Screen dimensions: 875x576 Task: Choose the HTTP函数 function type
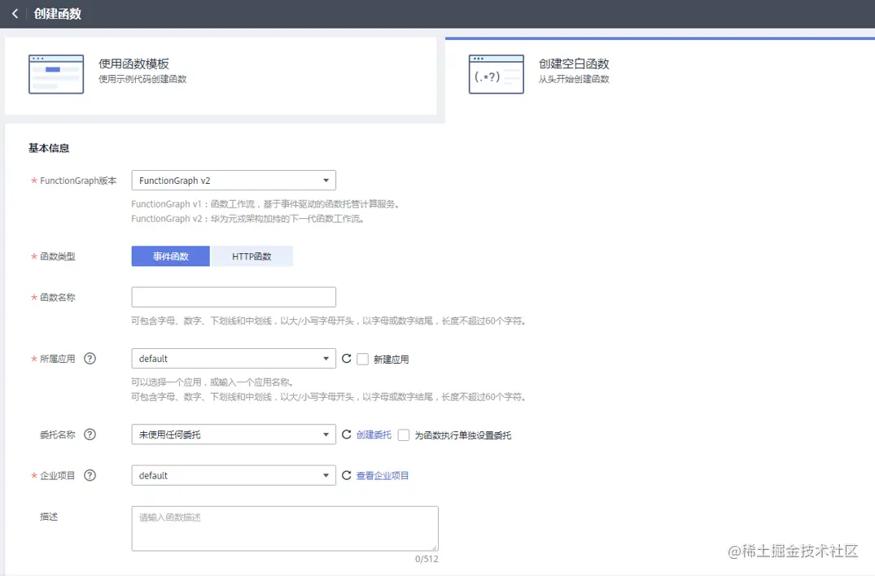[252, 256]
